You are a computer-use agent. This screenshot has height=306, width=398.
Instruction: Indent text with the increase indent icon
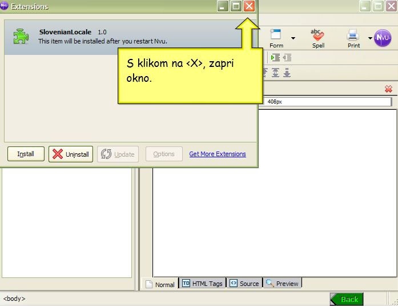coord(275,57)
